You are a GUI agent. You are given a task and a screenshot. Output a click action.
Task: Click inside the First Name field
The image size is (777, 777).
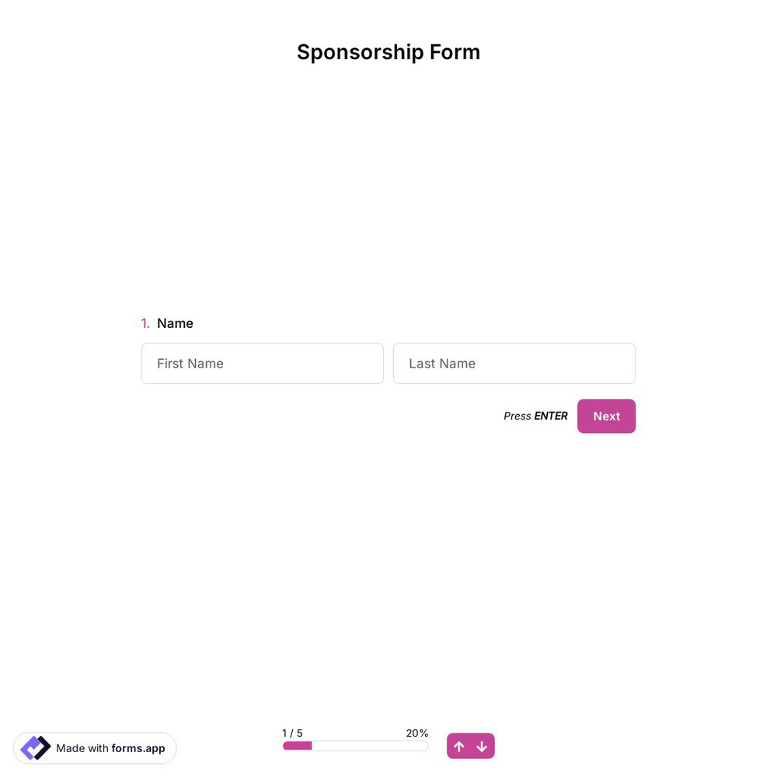click(x=262, y=363)
